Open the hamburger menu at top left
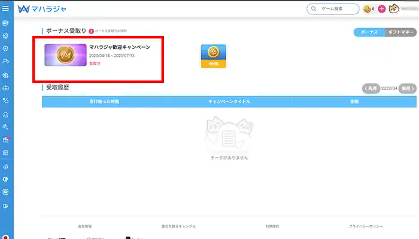 (6, 9)
